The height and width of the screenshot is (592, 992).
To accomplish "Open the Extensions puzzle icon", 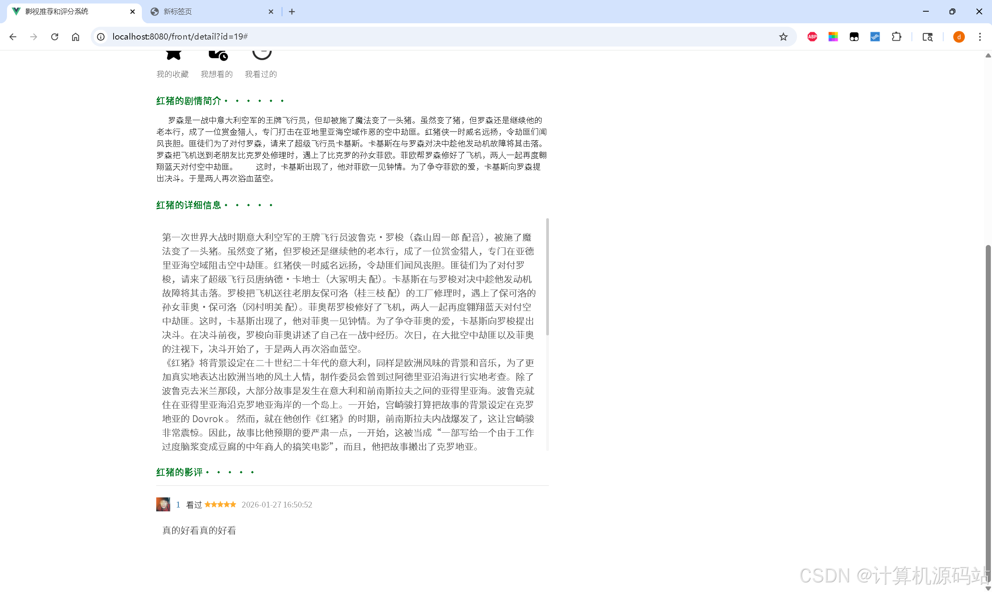I will [896, 37].
